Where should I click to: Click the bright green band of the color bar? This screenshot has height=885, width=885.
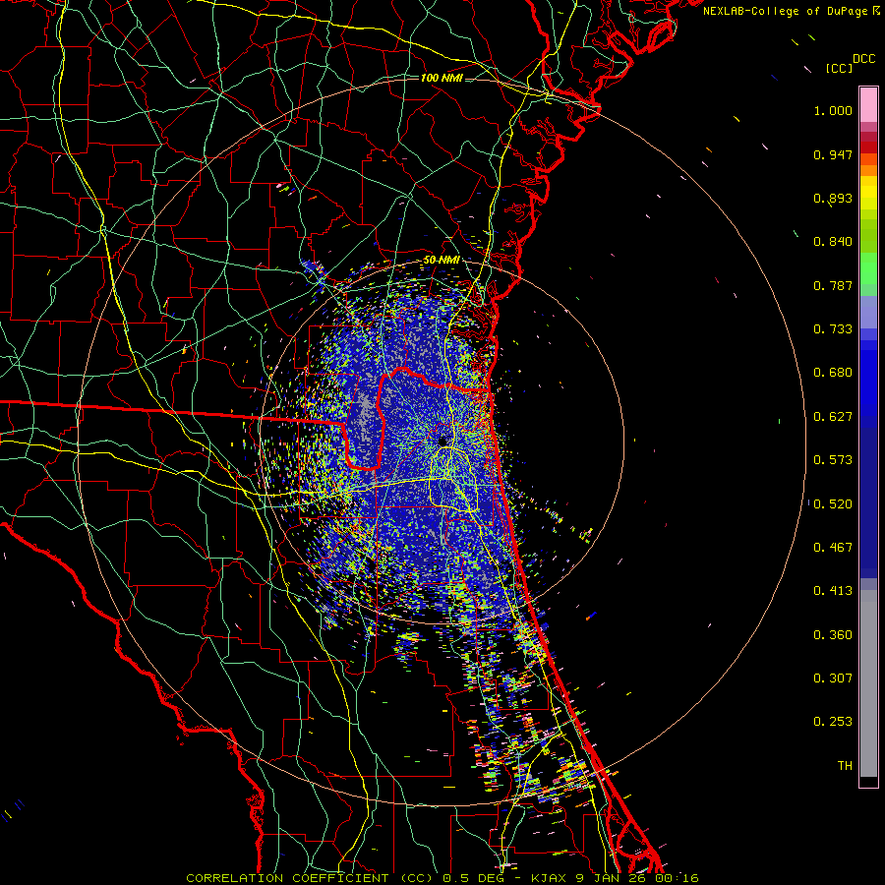click(868, 268)
